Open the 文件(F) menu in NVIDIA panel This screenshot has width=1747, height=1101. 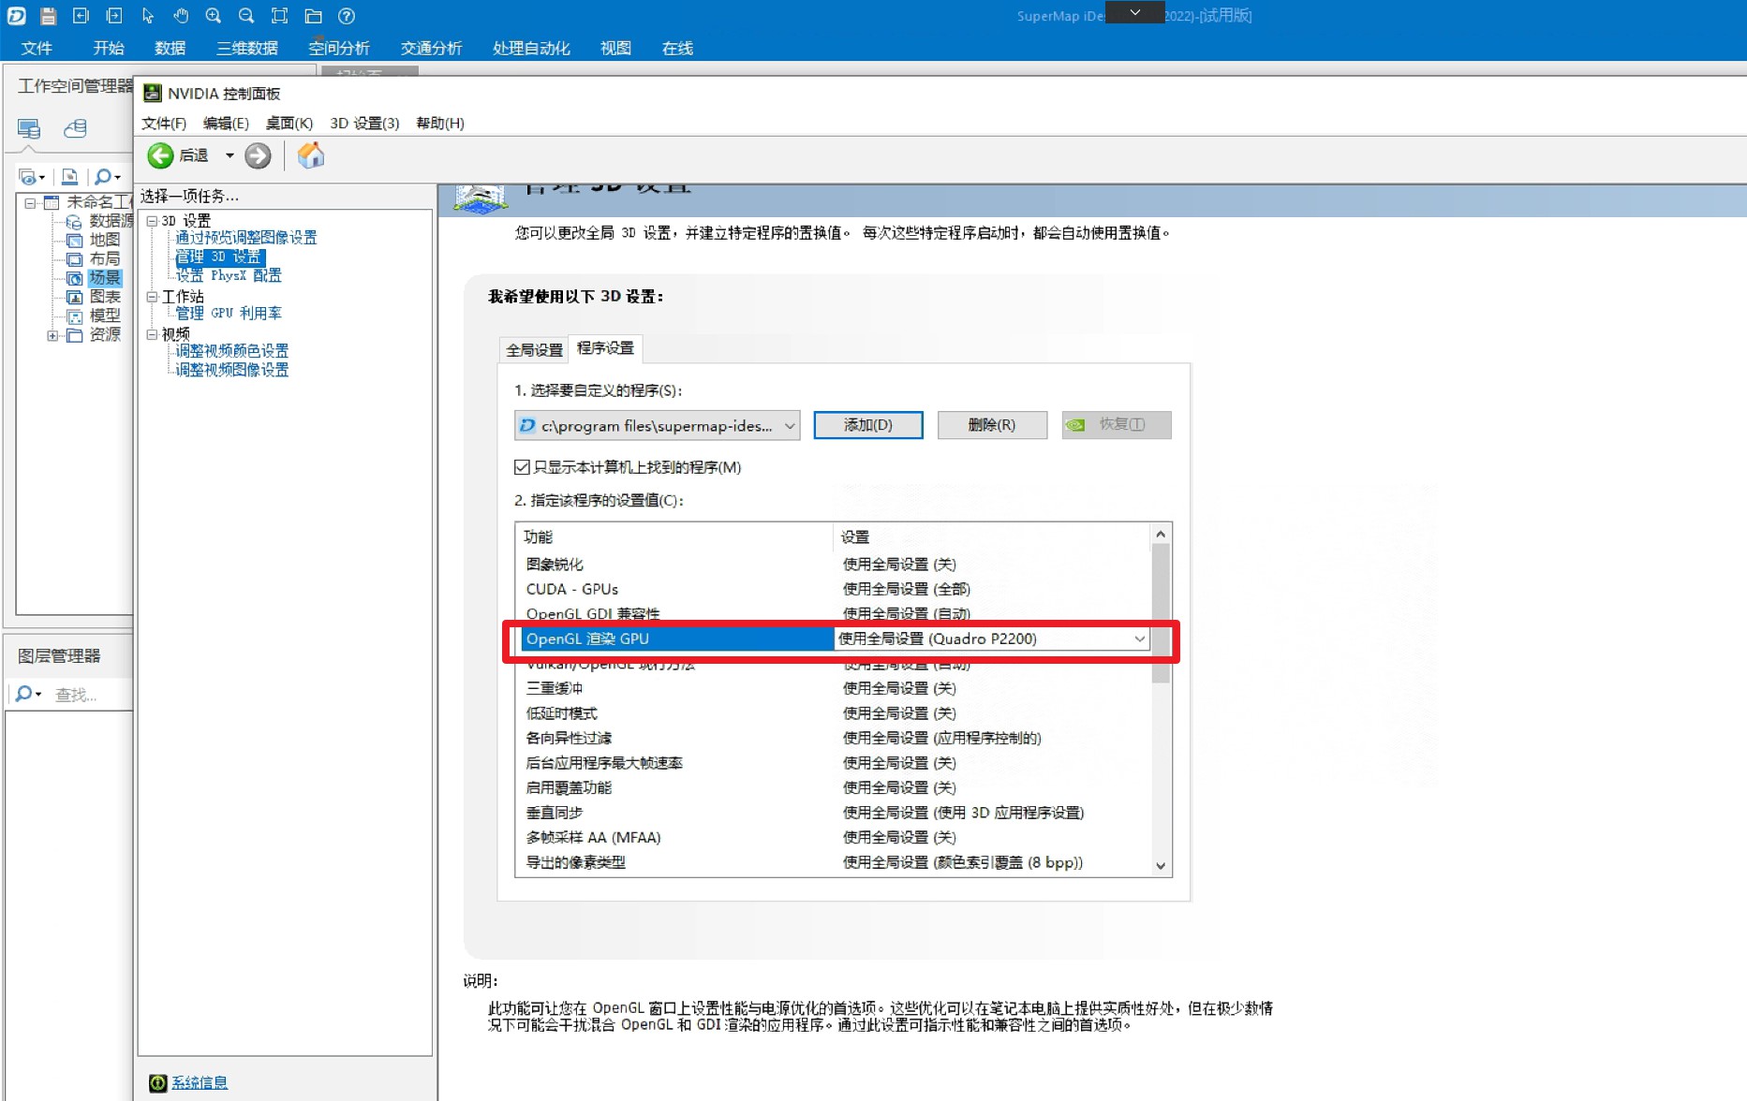coord(164,123)
